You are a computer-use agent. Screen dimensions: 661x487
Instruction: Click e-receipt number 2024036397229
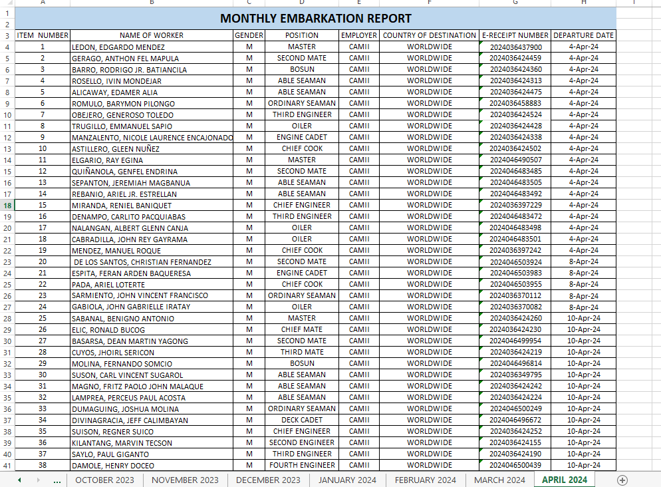point(515,206)
